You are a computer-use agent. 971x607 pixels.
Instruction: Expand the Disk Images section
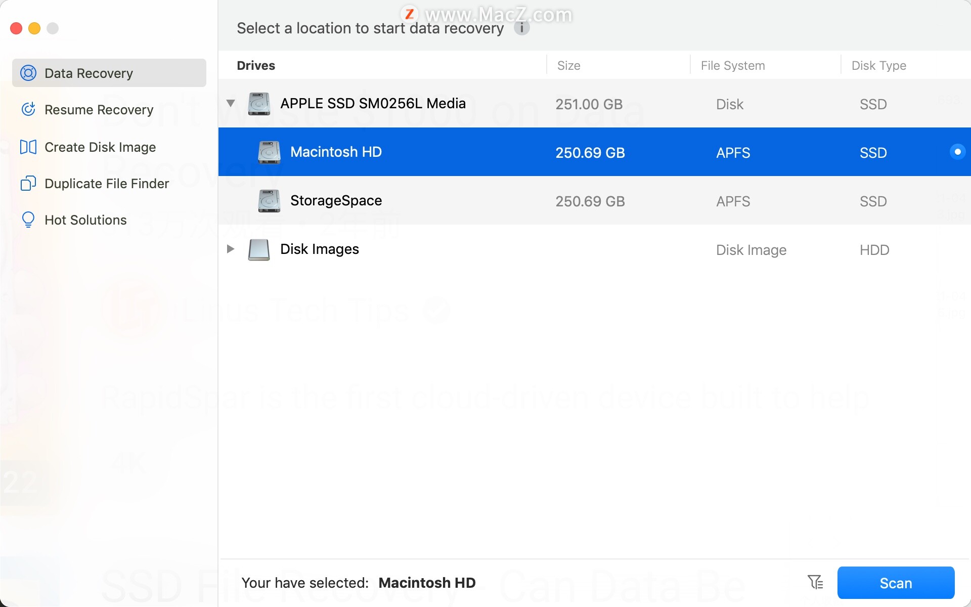tap(230, 249)
